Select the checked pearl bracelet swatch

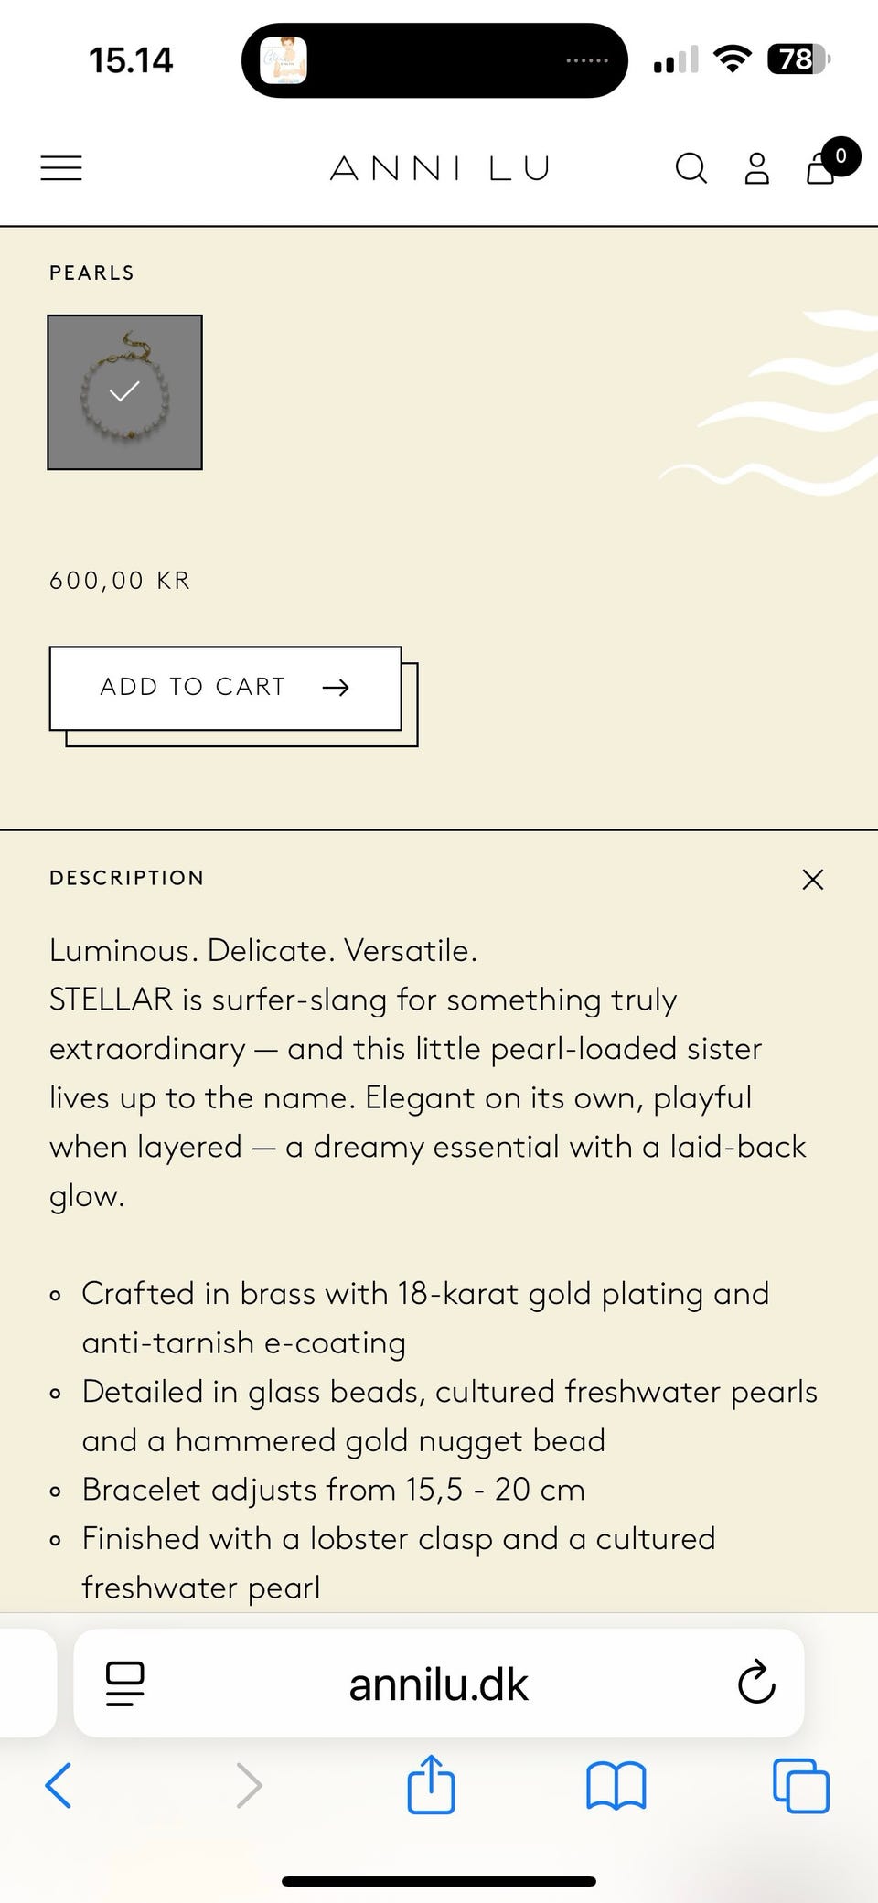click(x=124, y=392)
